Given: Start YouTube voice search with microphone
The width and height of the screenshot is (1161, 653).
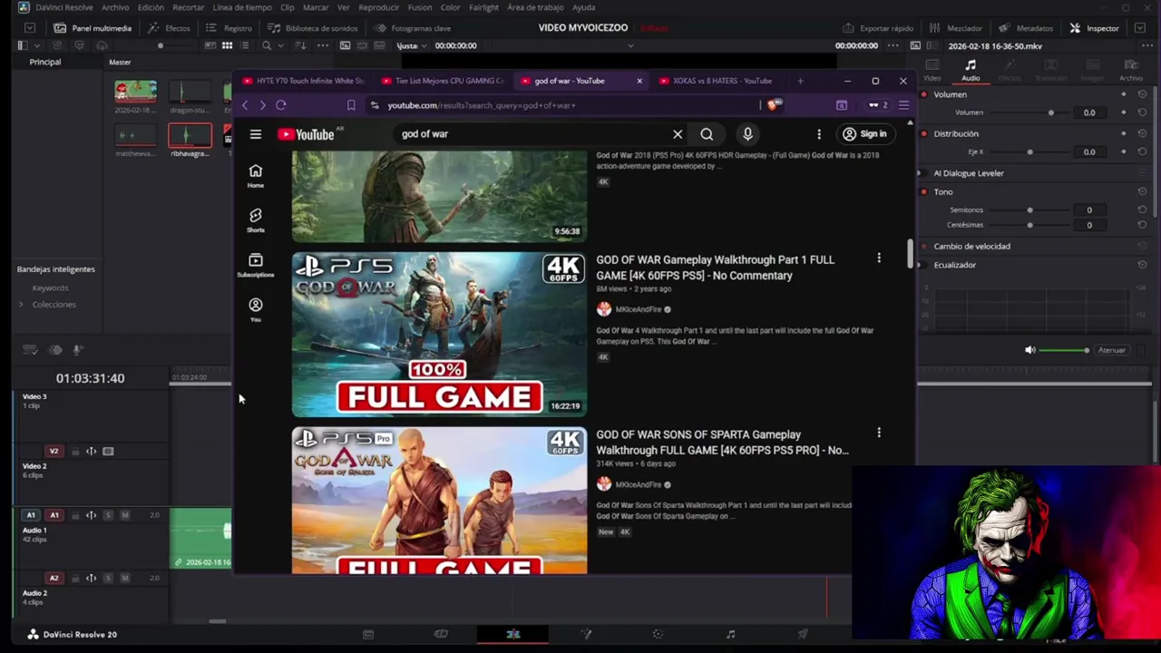Looking at the screenshot, I should pyautogui.click(x=747, y=134).
